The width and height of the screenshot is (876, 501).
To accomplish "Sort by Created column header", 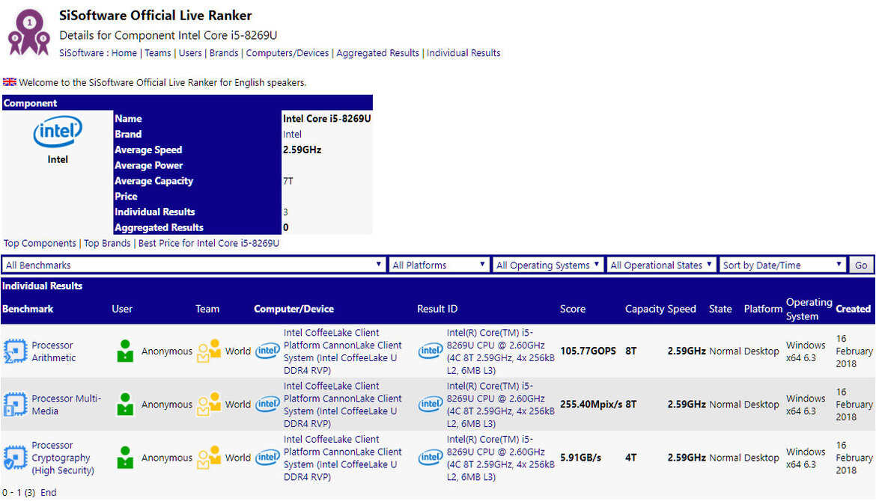I will coord(853,309).
